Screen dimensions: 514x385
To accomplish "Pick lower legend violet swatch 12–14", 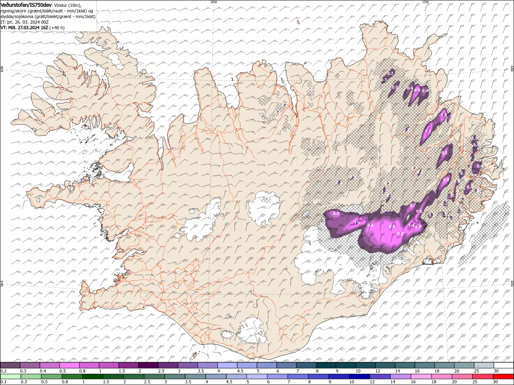I will click(x=380, y=377).
